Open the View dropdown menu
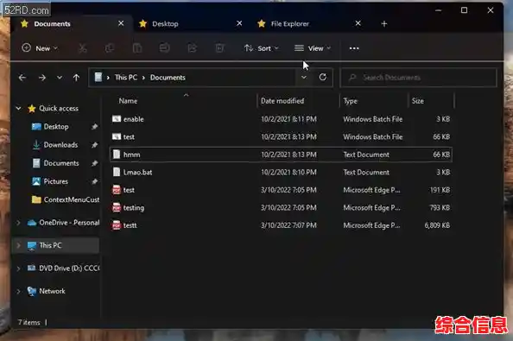This screenshot has width=513, height=341. coord(313,48)
